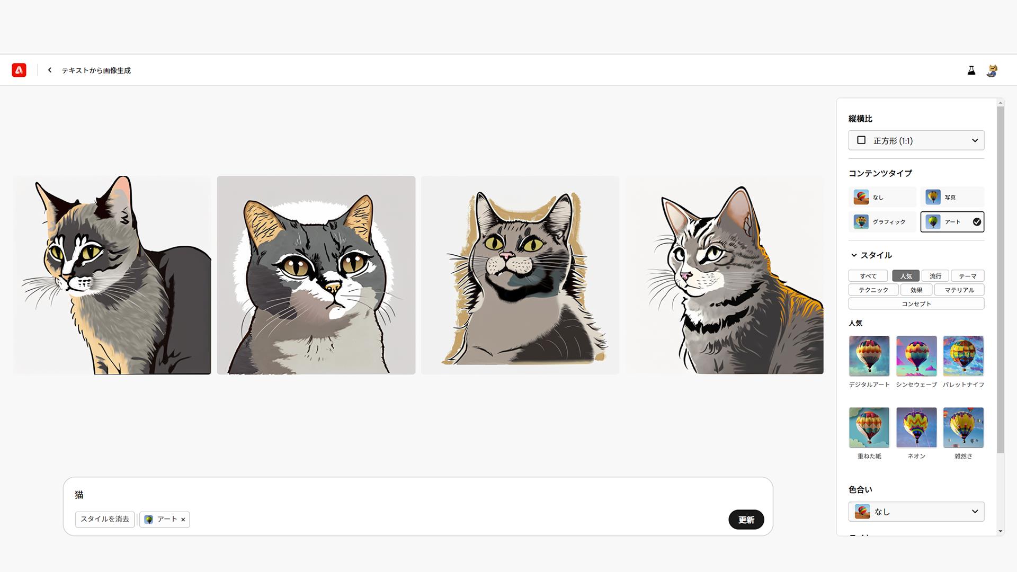This screenshot has width=1017, height=572.
Task: Select the パレットナイフ style icon
Action: (964, 356)
